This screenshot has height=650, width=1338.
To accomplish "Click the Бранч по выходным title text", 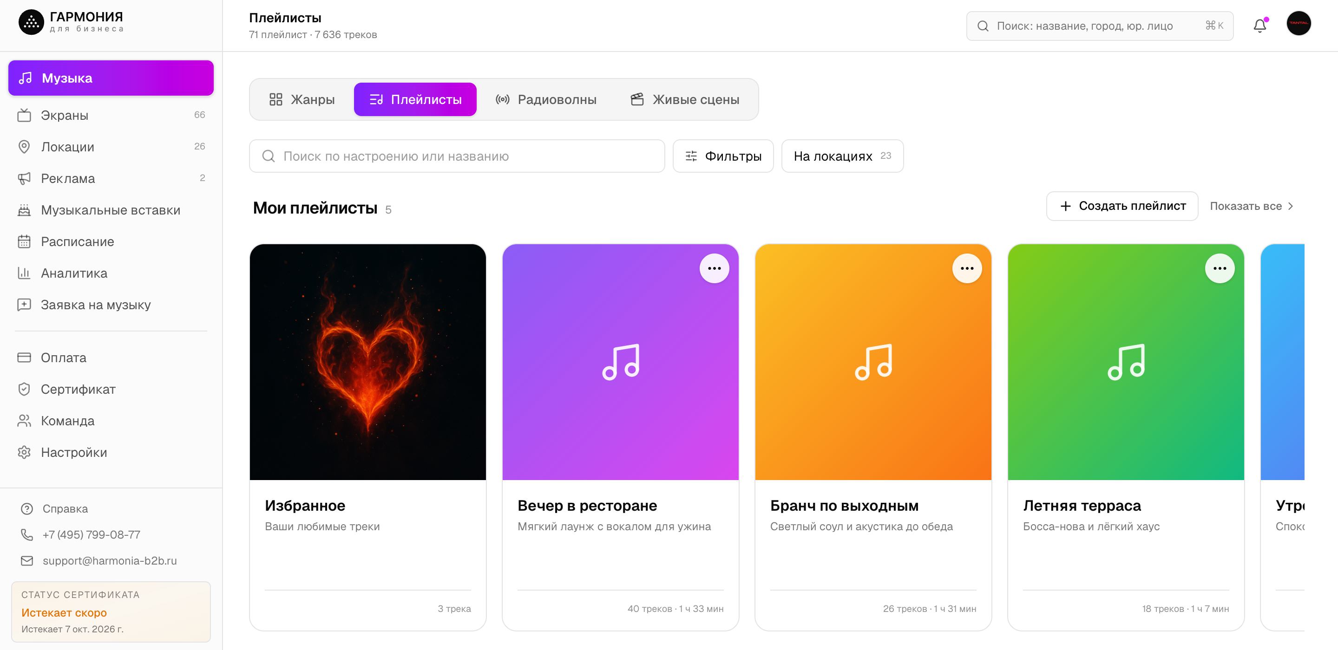I will click(x=844, y=506).
